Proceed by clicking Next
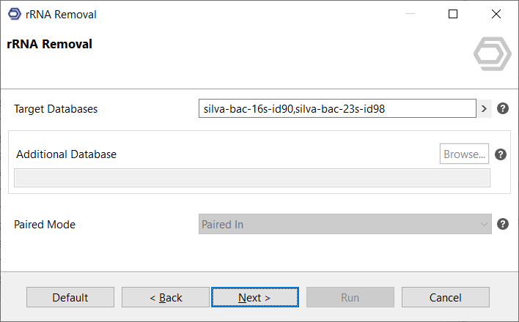Viewport: 519px width, 322px height. click(x=254, y=297)
